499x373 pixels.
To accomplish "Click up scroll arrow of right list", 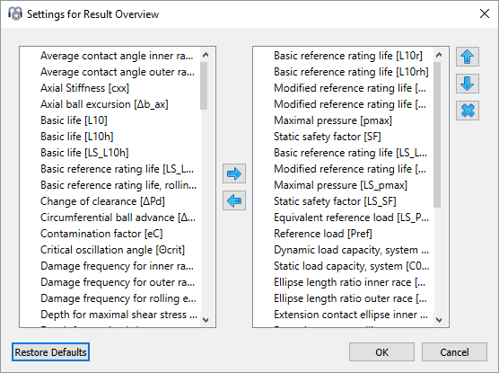I will [x=439, y=55].
